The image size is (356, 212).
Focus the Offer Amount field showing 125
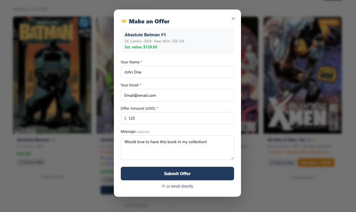pos(177,118)
